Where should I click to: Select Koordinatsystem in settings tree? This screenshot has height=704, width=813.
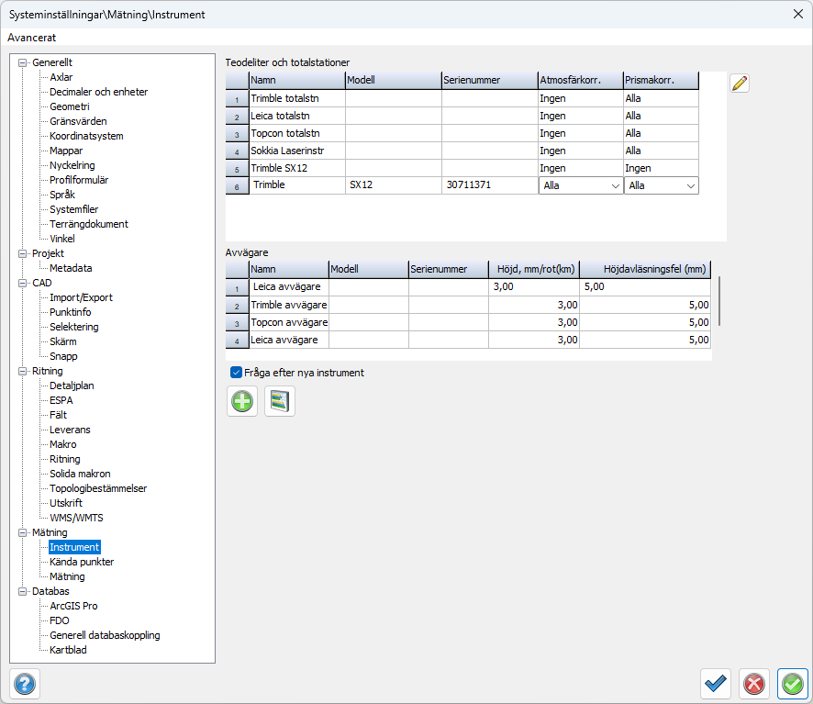click(86, 136)
